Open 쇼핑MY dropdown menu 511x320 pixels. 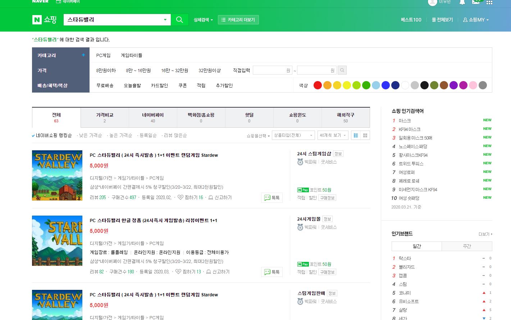tap(476, 20)
